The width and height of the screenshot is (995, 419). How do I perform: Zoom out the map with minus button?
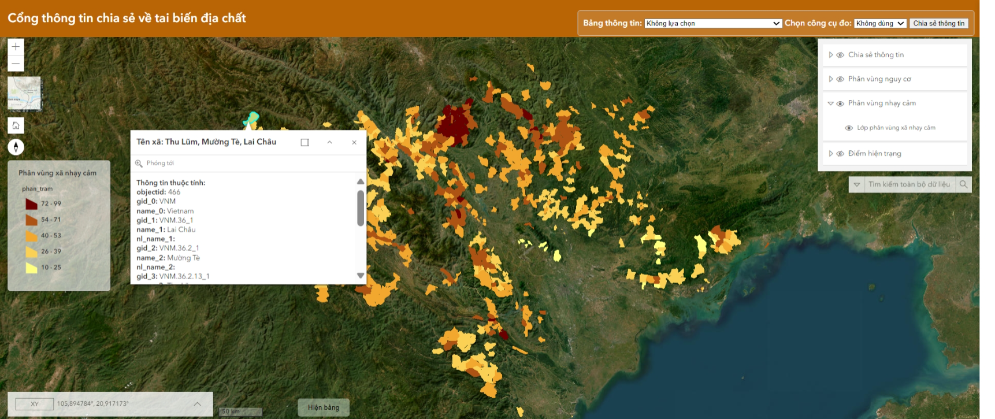click(x=16, y=64)
